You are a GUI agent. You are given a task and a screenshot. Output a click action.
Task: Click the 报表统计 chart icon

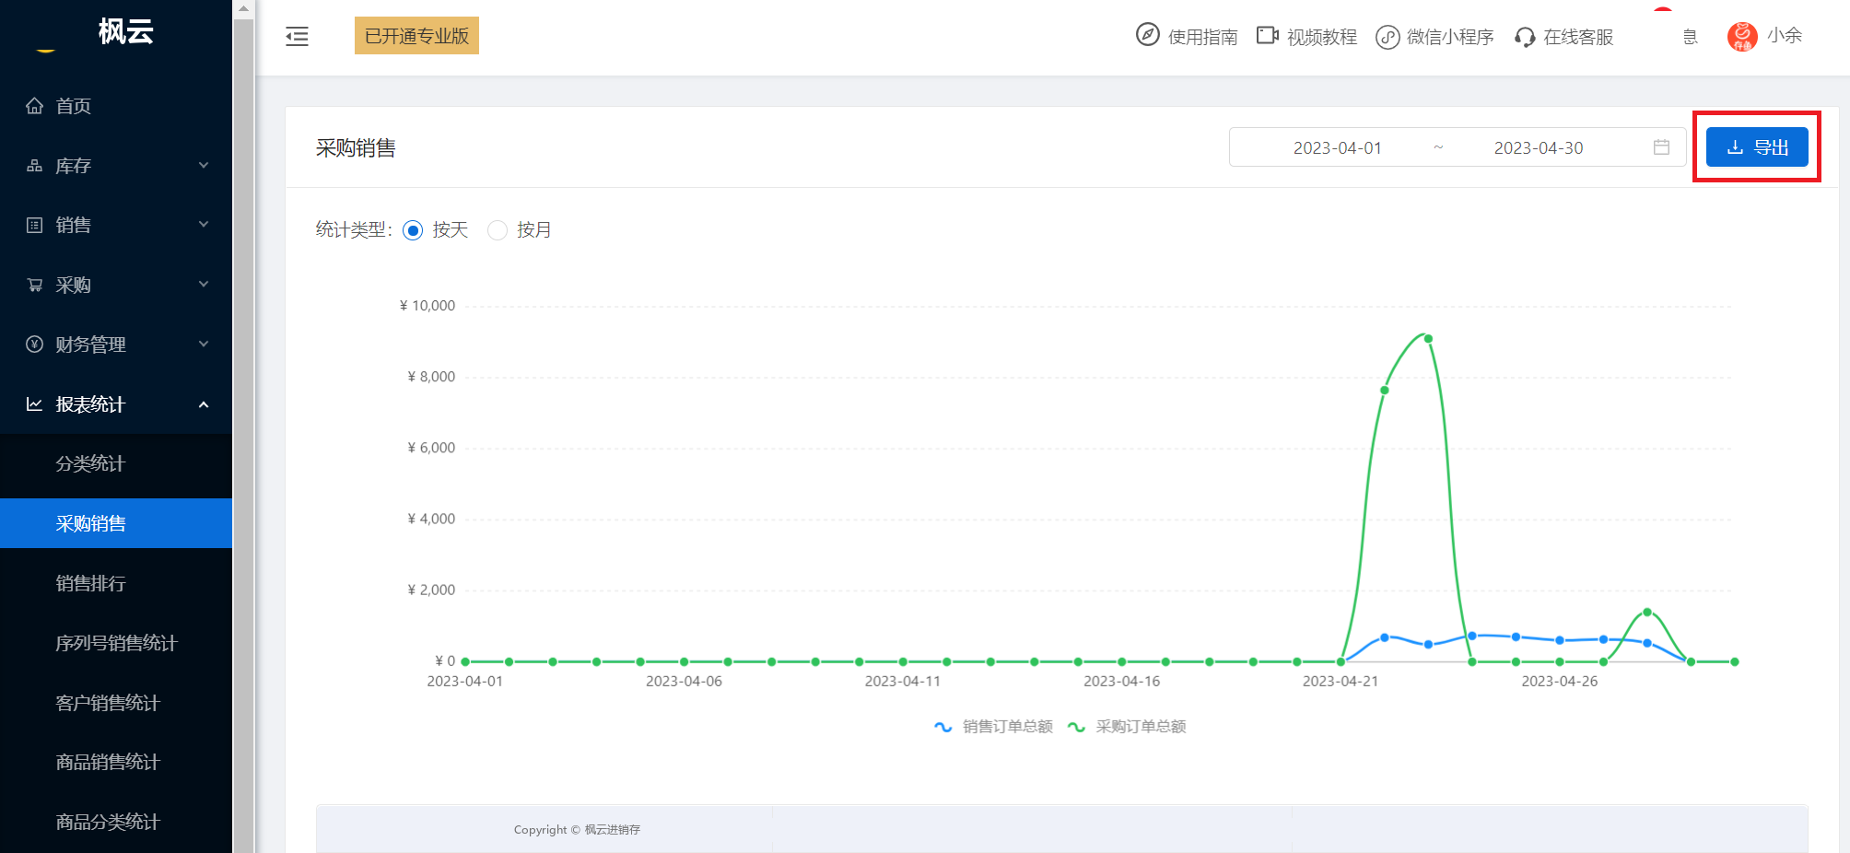coord(34,404)
